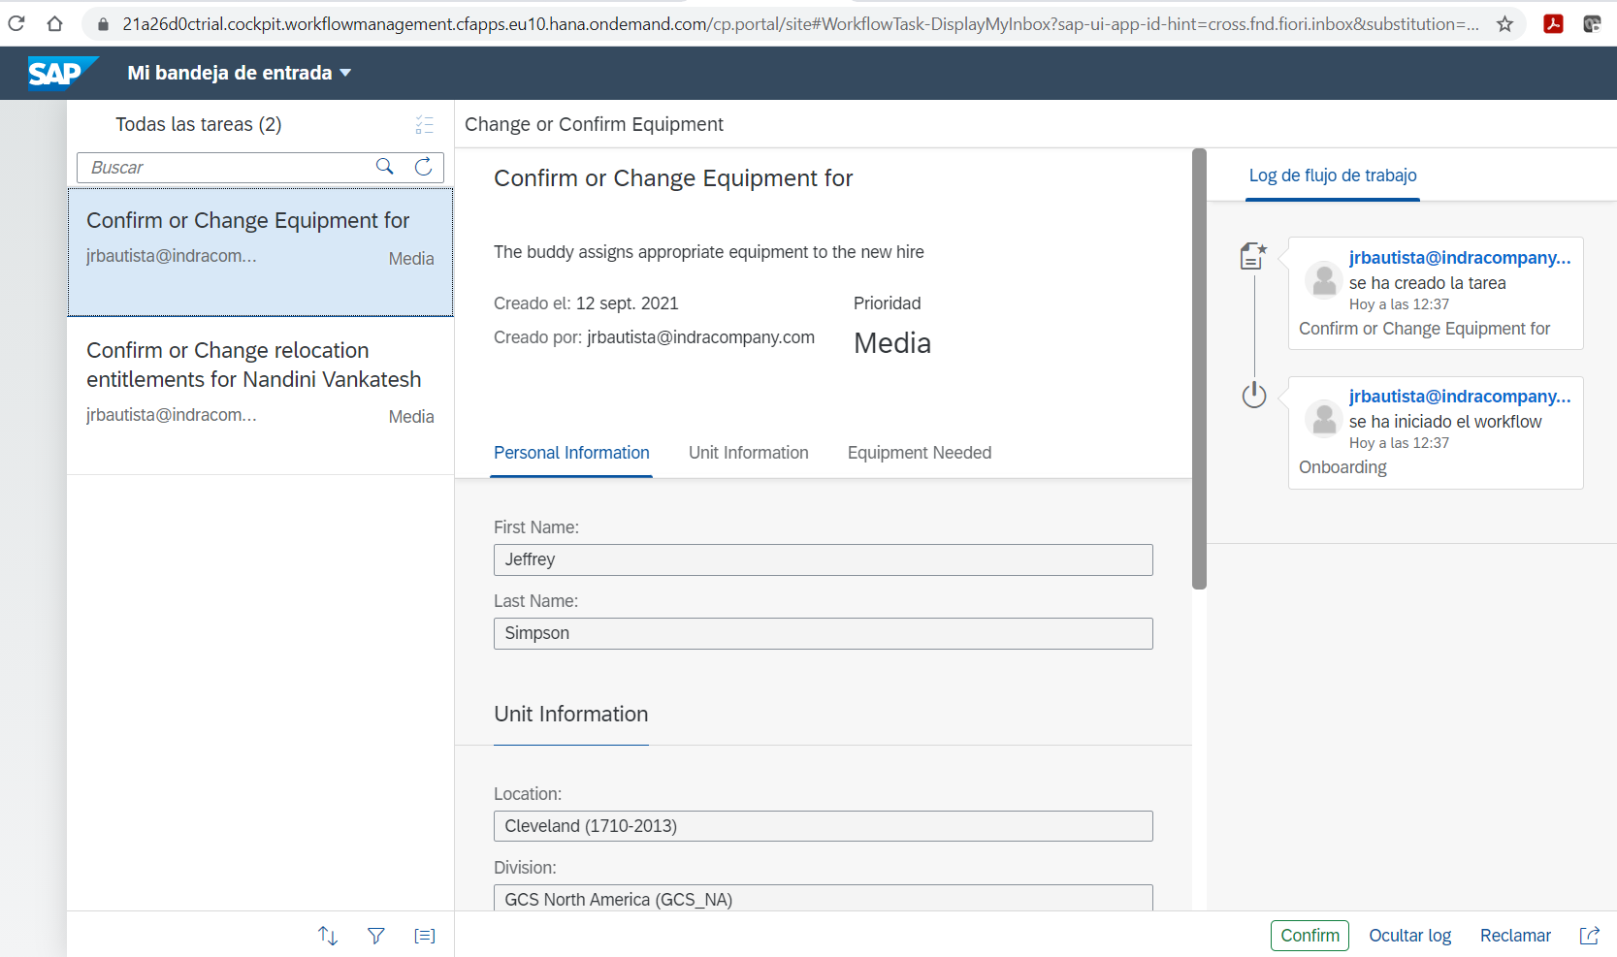Click Ocultar log to hide the log
This screenshot has height=957, width=1617.
(x=1409, y=936)
